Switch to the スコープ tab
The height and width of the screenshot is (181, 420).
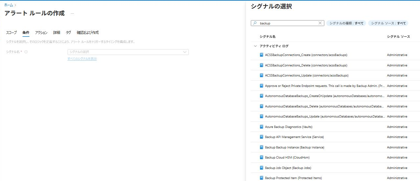click(11, 33)
